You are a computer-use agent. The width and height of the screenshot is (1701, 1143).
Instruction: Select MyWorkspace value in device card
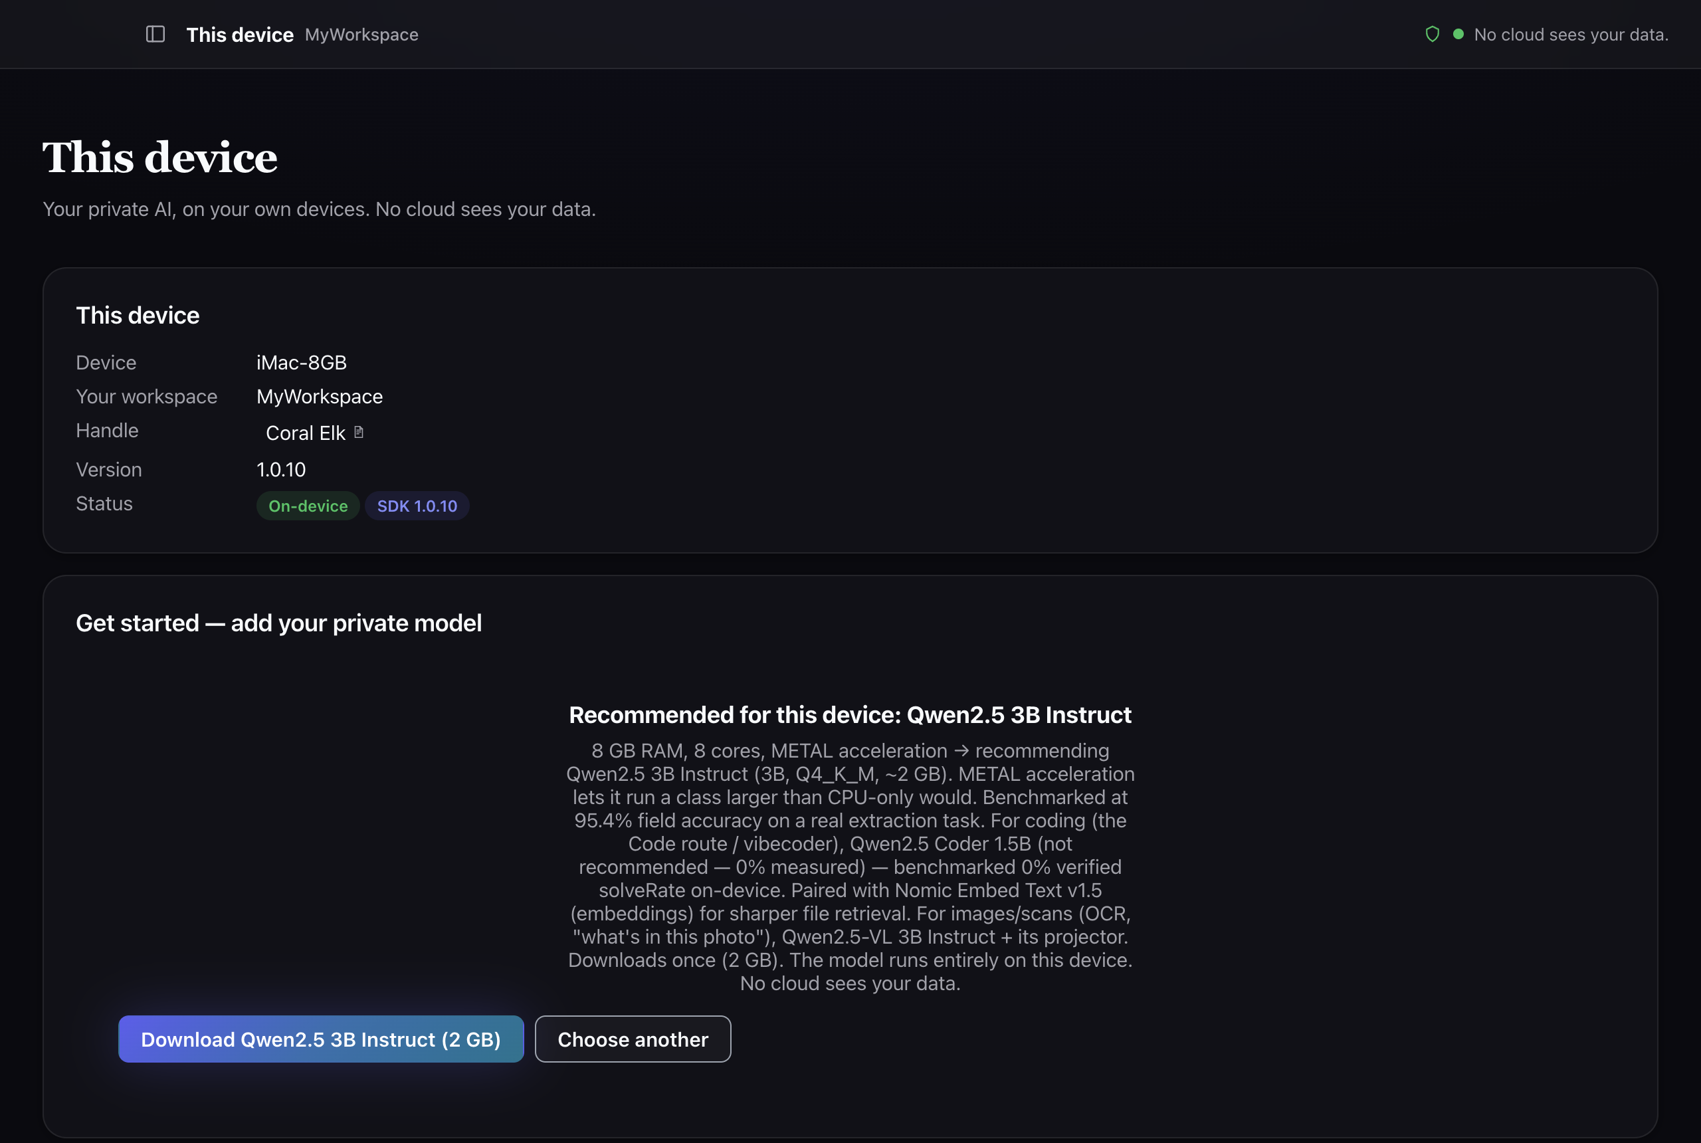tap(319, 397)
